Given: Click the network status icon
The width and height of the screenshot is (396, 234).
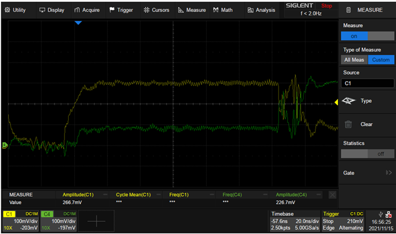Looking at the screenshot, I should [x=389, y=215].
